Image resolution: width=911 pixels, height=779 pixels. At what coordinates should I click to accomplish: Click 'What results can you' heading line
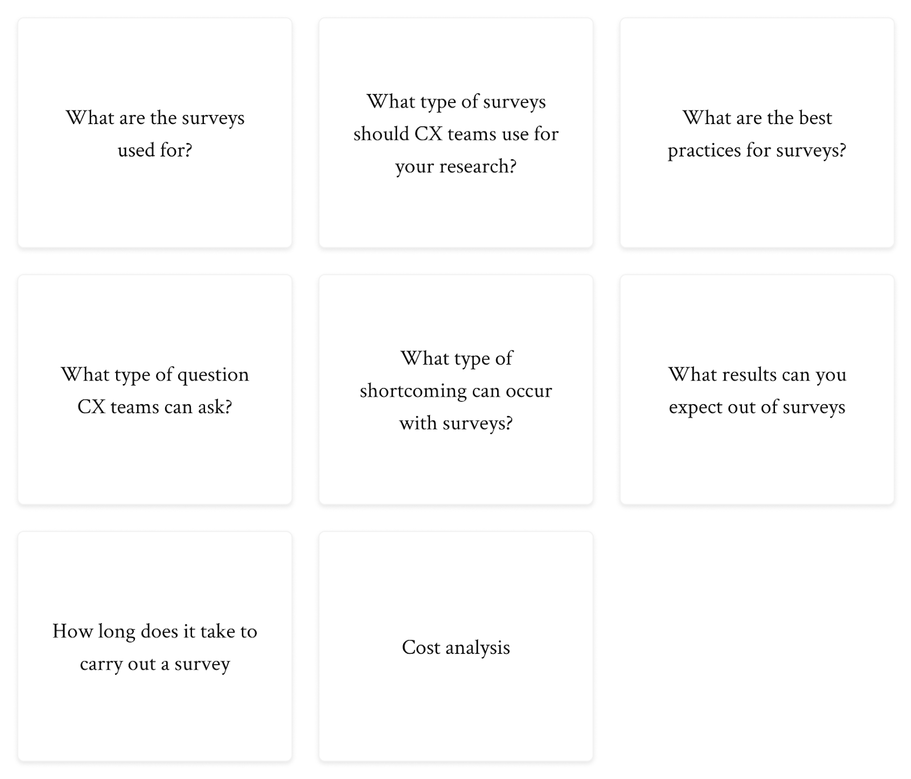tap(757, 374)
